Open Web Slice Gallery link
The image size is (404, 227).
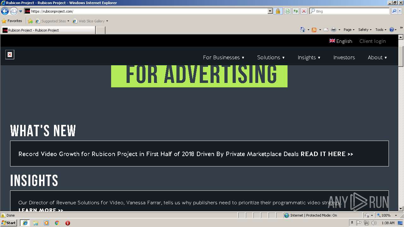point(90,21)
